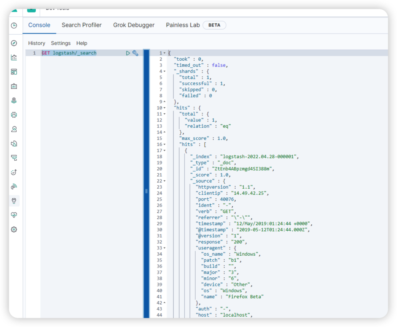Screen dimensions: 397x327
Task: Open the Painless Lab tab
Action: pyautogui.click(x=183, y=25)
